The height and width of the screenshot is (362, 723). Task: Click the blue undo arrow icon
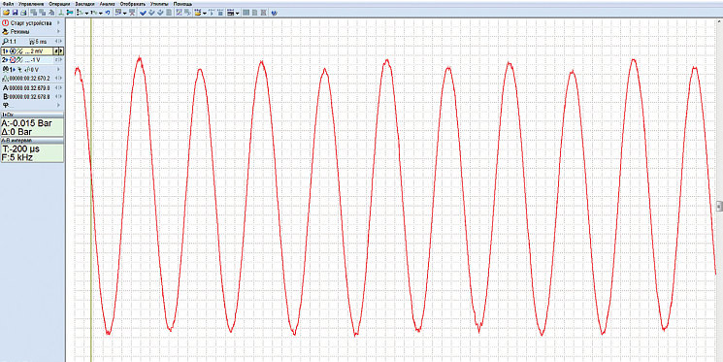point(108,13)
